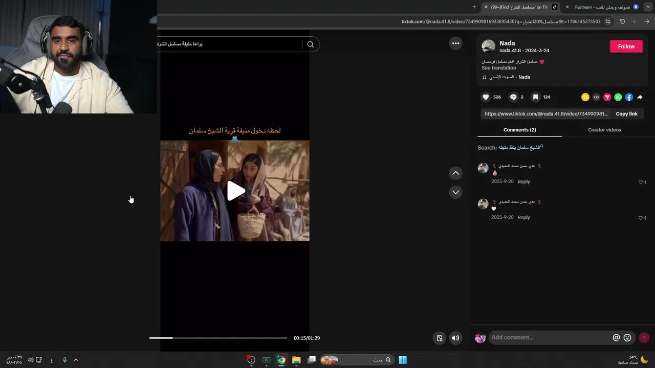Viewport: 655px width, 368px height.
Task: Focus the browser address bar URL
Action: coord(500,21)
